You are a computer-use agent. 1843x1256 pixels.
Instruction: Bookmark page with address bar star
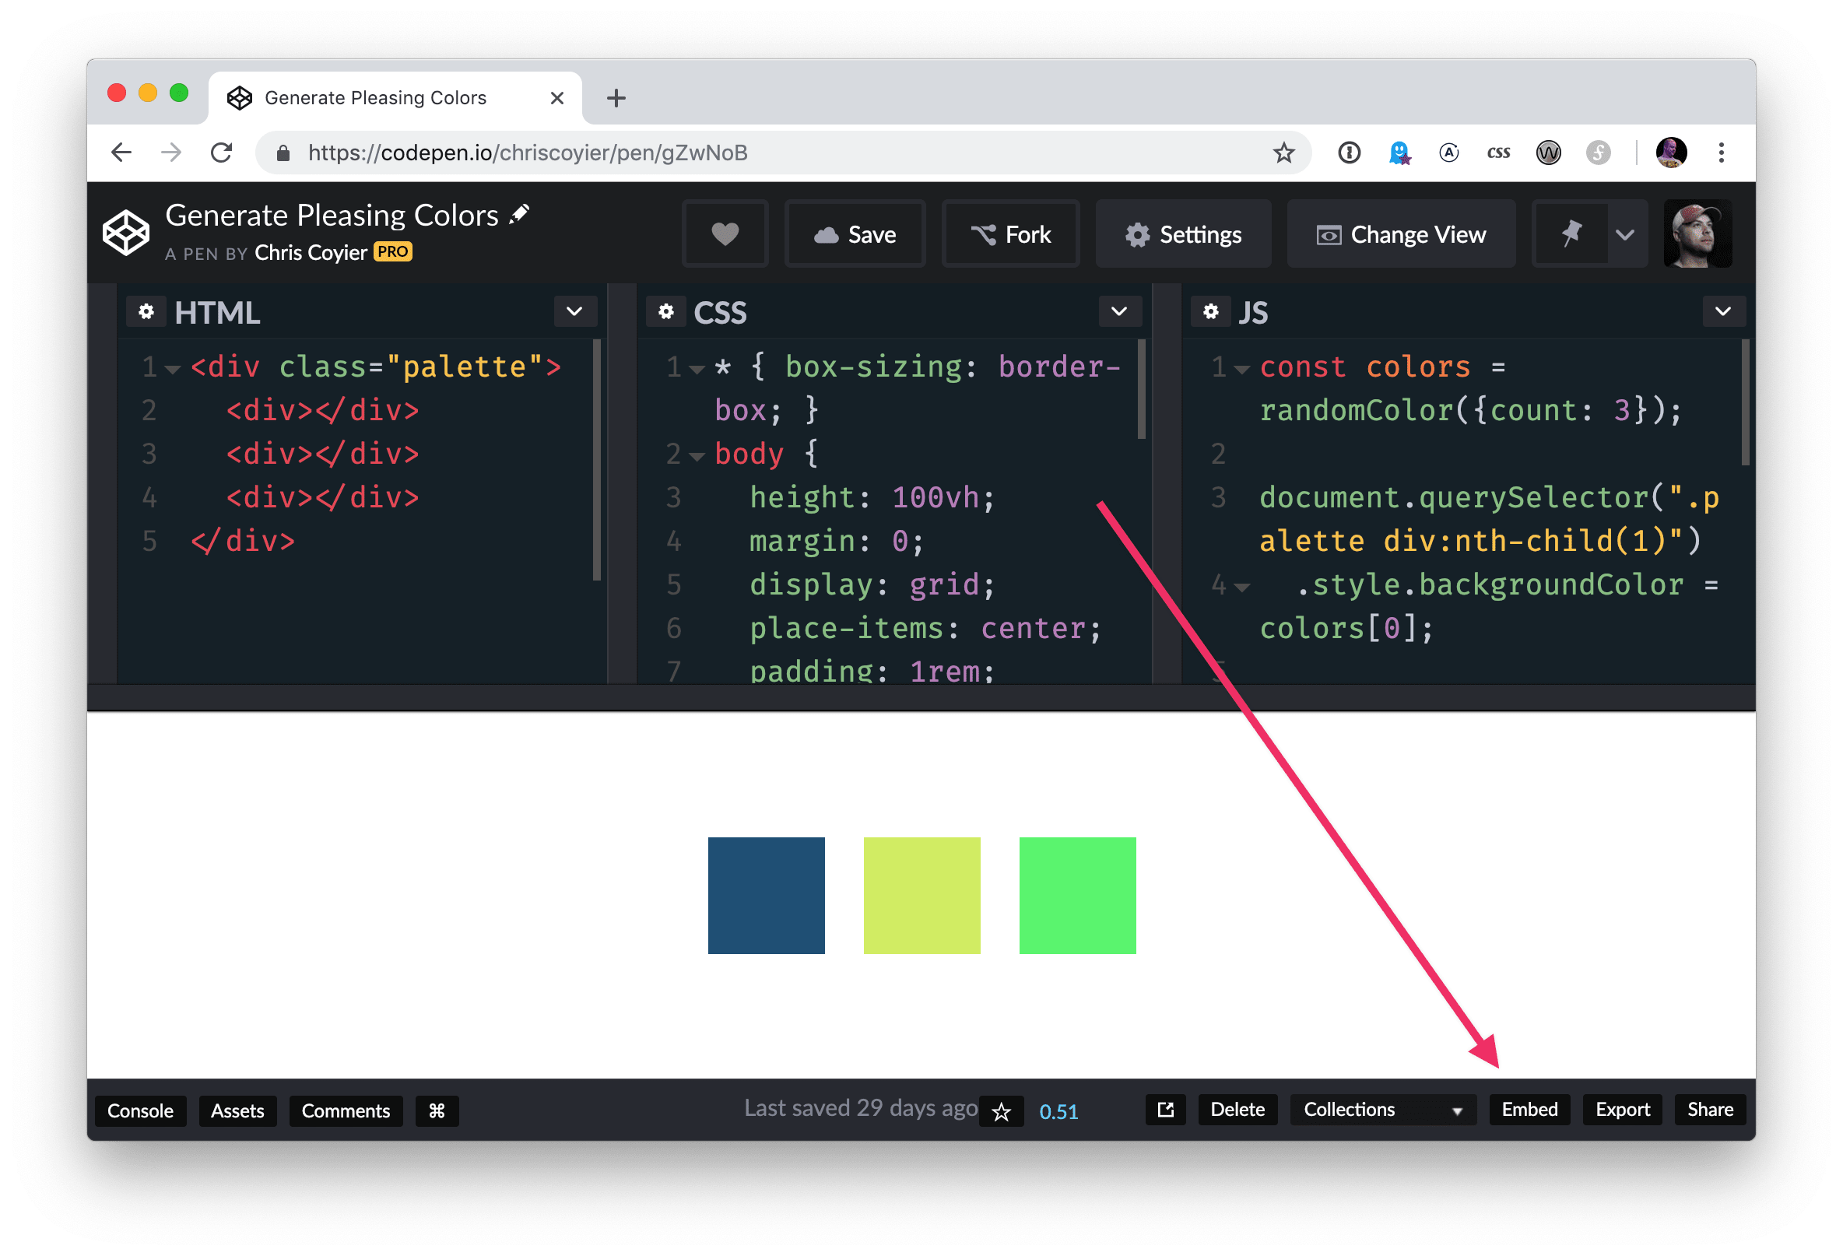click(x=1284, y=153)
